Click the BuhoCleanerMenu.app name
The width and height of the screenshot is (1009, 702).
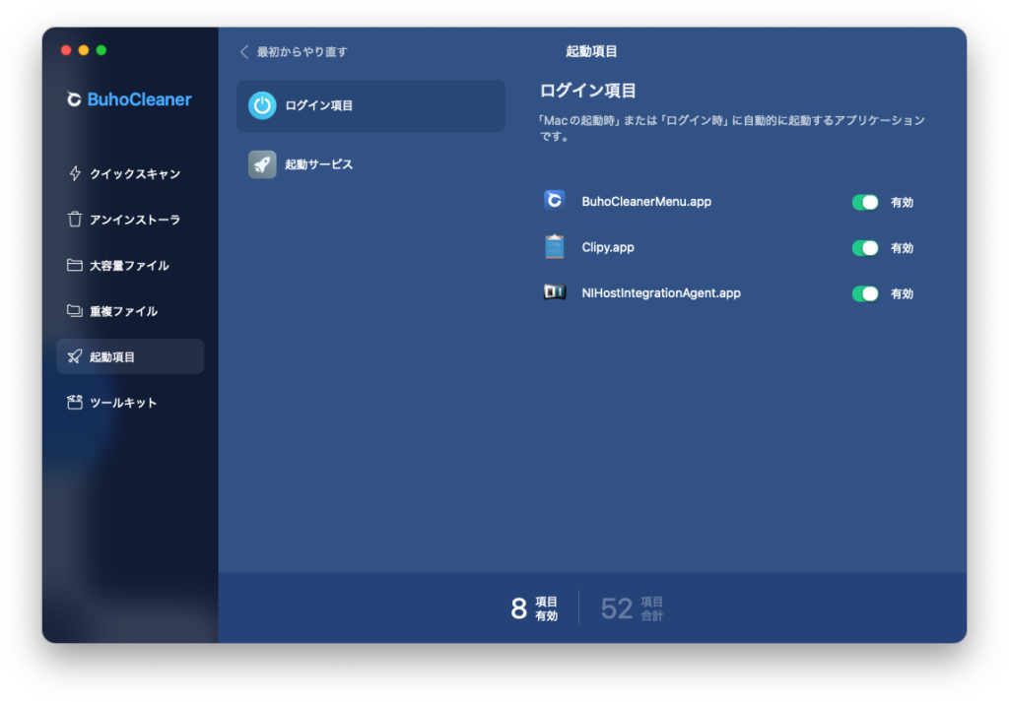[x=646, y=201]
